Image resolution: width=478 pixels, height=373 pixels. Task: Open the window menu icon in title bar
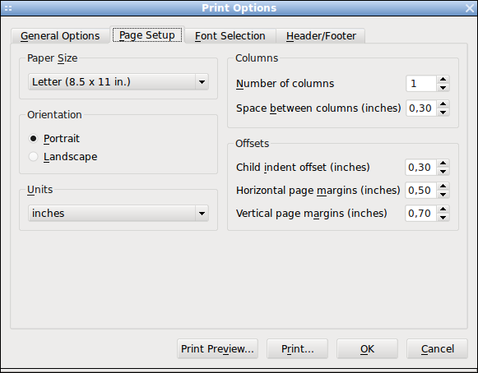point(8,8)
